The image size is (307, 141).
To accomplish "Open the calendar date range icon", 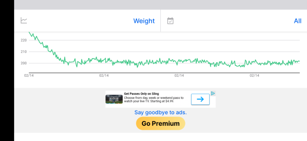I will [170, 21].
